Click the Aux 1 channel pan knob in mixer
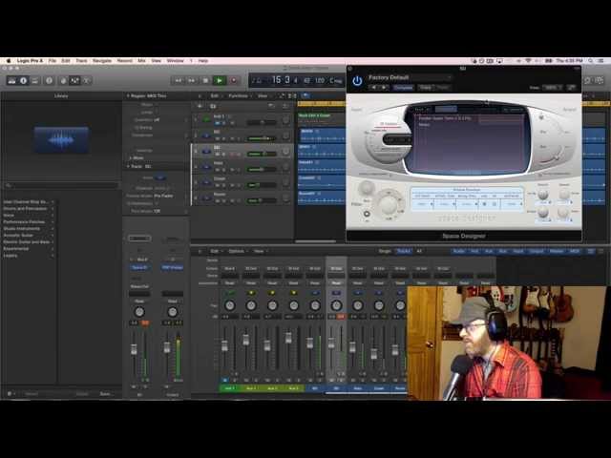The height and width of the screenshot is (458, 611). [x=230, y=305]
